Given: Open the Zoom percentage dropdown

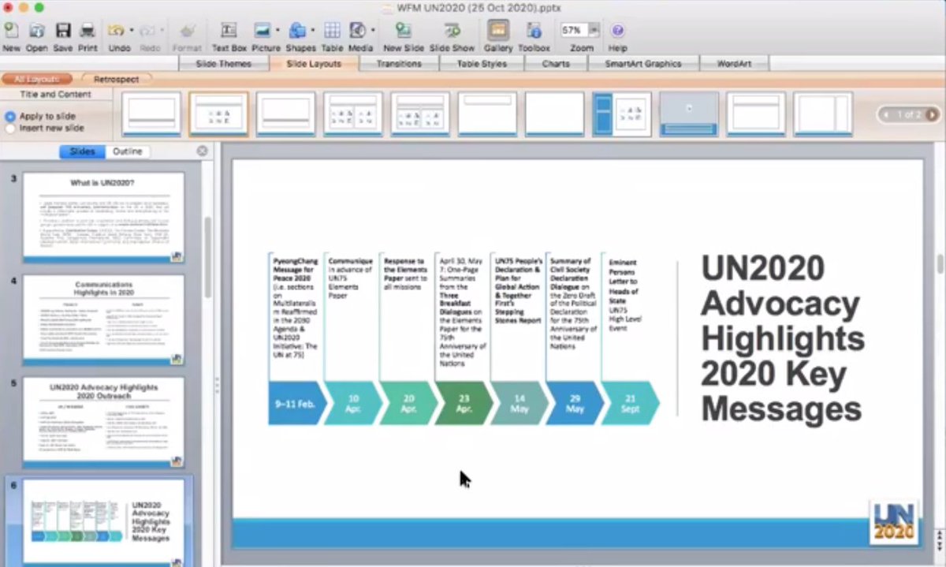Looking at the screenshot, I should coord(594,31).
